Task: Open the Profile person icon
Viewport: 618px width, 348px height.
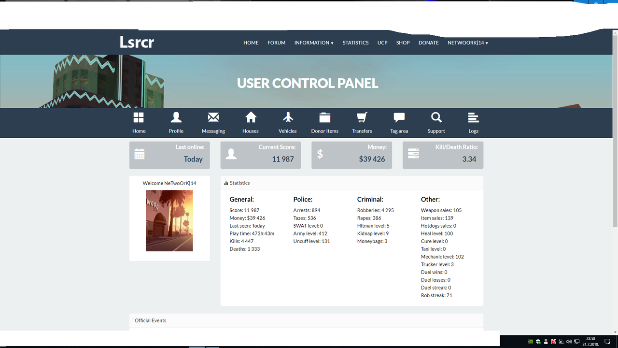Action: (x=176, y=117)
